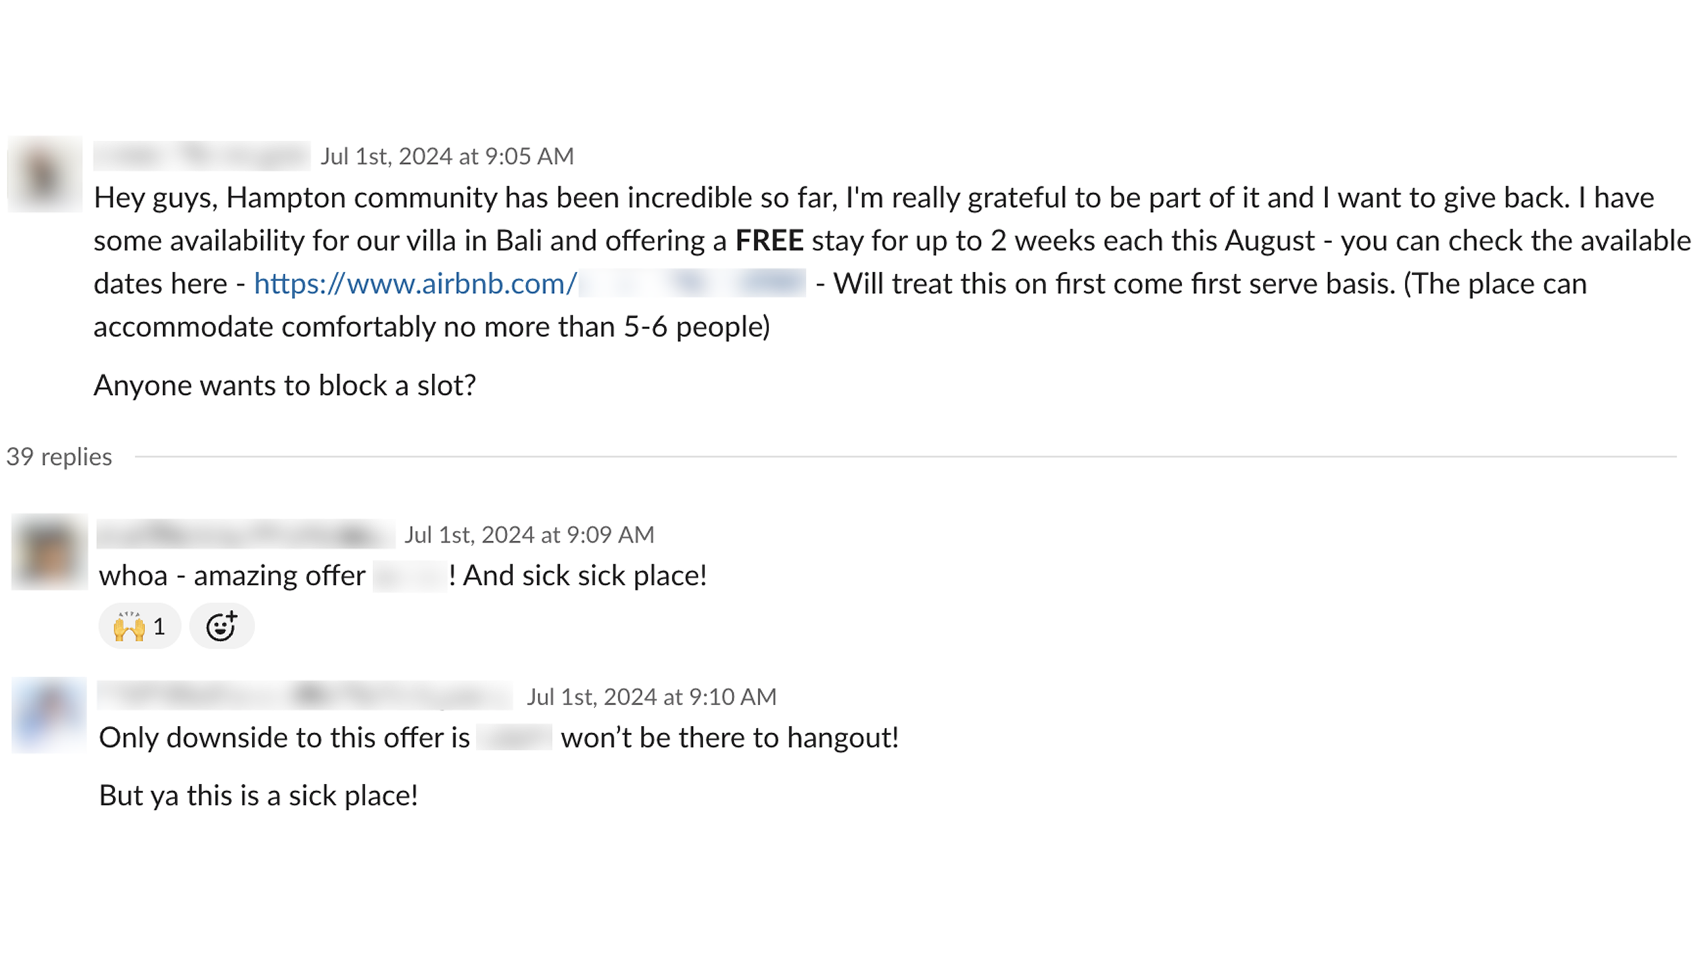Click the blurred sender name of the 9:05 AM post

201,157
